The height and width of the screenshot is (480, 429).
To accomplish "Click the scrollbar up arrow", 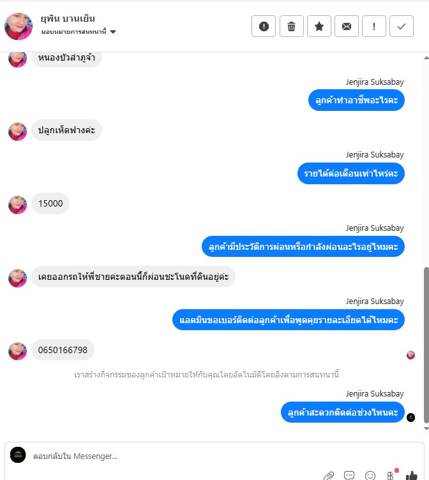I will pos(426,57).
